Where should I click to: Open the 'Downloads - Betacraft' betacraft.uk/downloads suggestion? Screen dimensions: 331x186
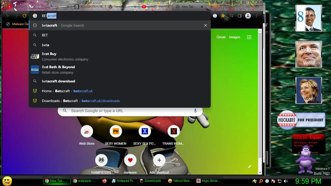(x=120, y=101)
